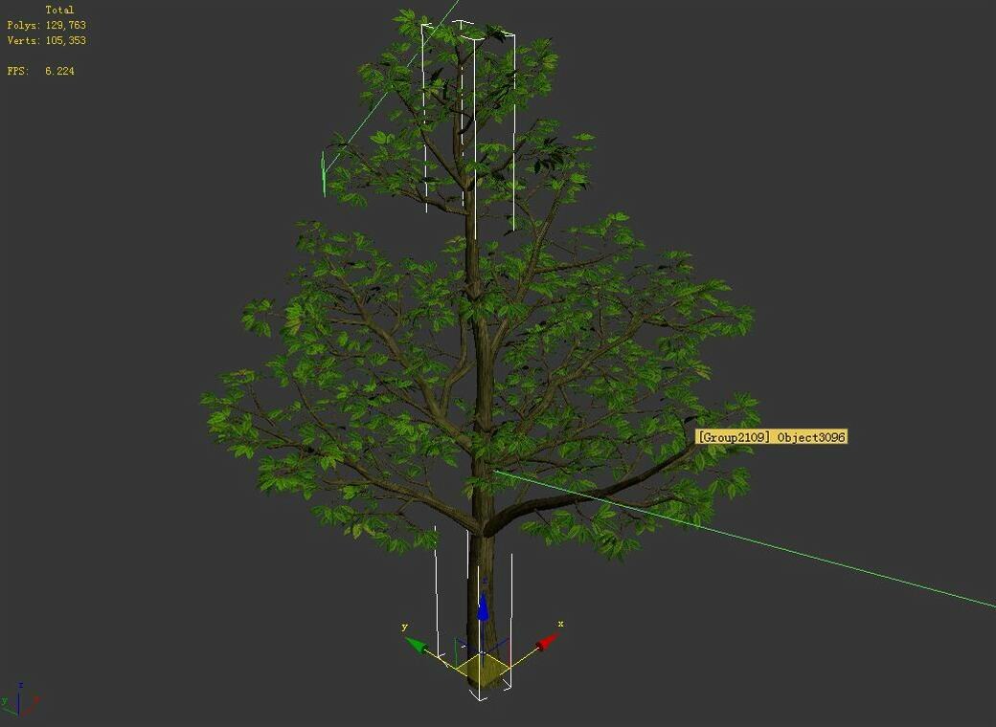The height and width of the screenshot is (727, 996).
Task: Click the blue Z arrow of the corner axis tripod
Action: 20,685
